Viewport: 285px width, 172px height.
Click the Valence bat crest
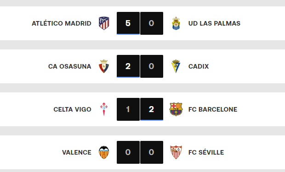[104, 152]
